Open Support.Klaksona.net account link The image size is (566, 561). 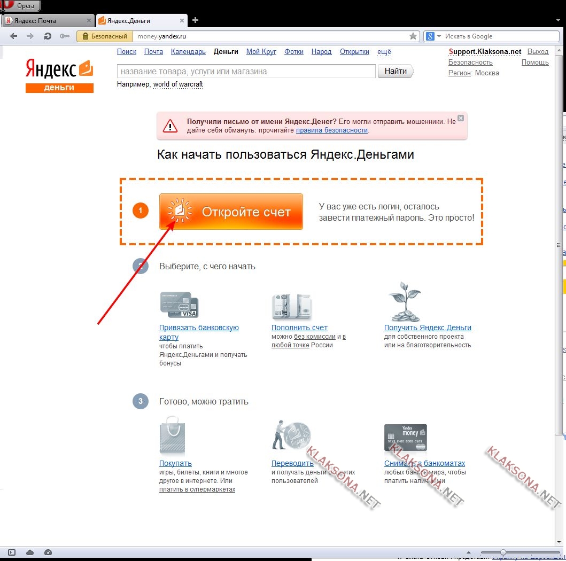[x=485, y=52]
